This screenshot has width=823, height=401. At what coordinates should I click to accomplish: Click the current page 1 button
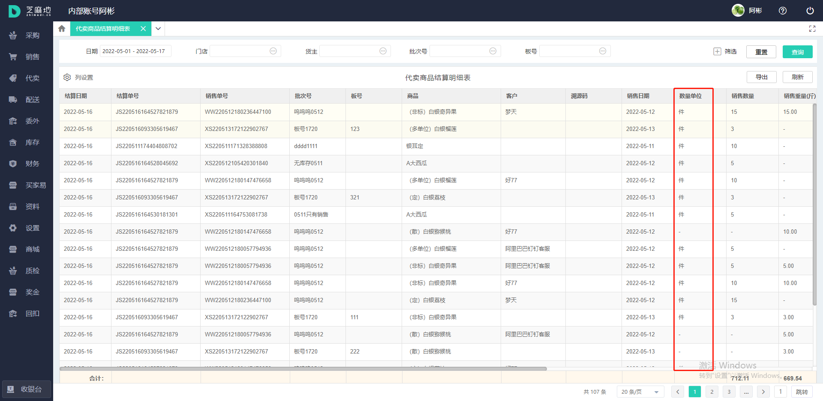[x=695, y=392]
